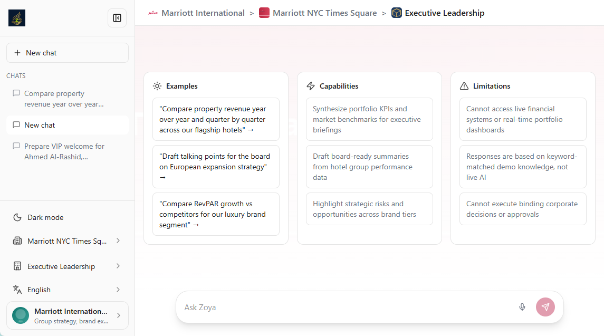The image size is (604, 336).
Task: Click Executive Leadership cube breadcrumb icon
Action: (x=396, y=13)
